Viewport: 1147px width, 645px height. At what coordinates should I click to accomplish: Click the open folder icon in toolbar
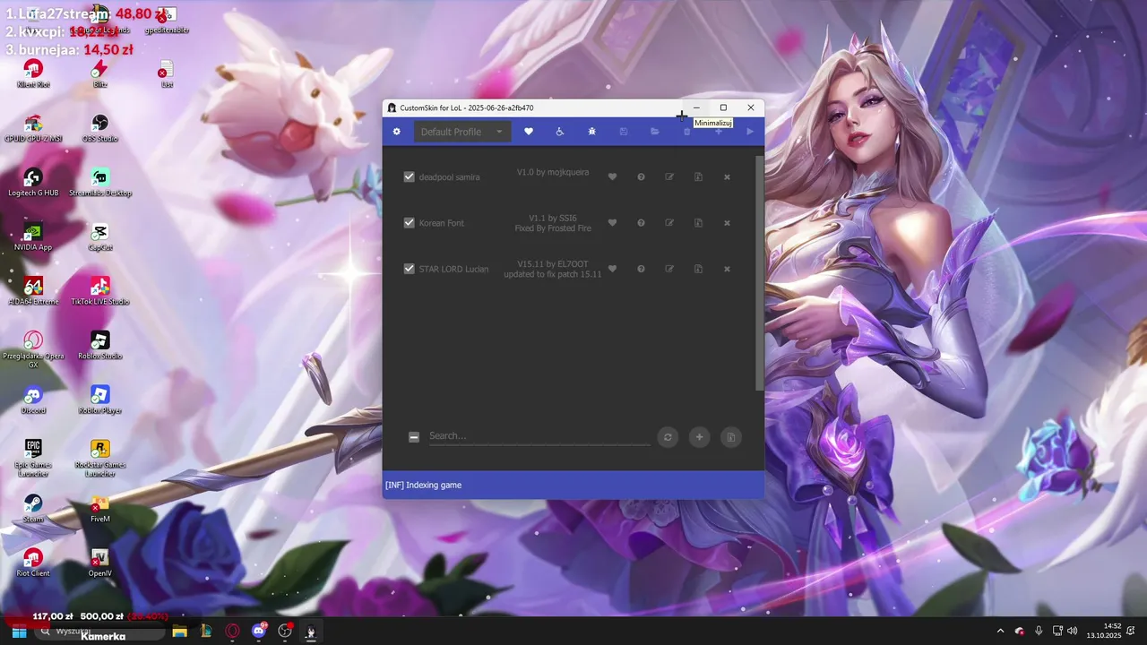pos(655,132)
